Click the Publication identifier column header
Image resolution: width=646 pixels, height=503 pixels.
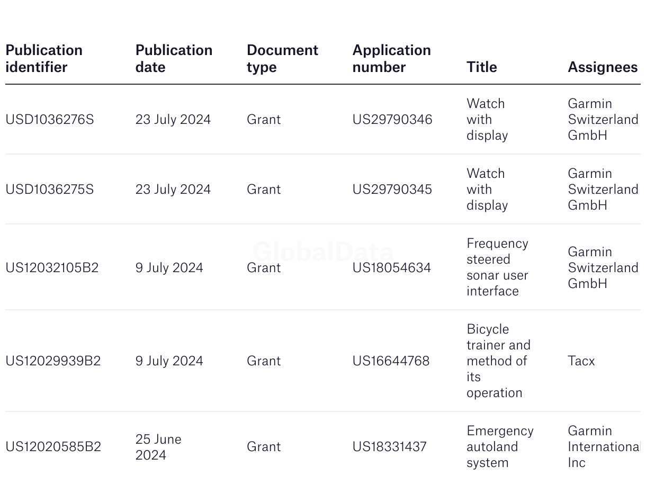point(44,58)
